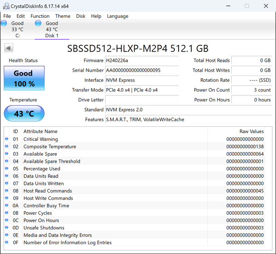Click the CrystalDiskInfo app icon in title bar
276x254 pixels.
click(6, 6)
